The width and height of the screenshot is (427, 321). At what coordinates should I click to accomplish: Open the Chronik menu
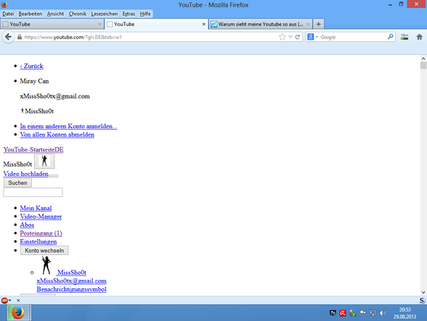pyautogui.click(x=77, y=14)
